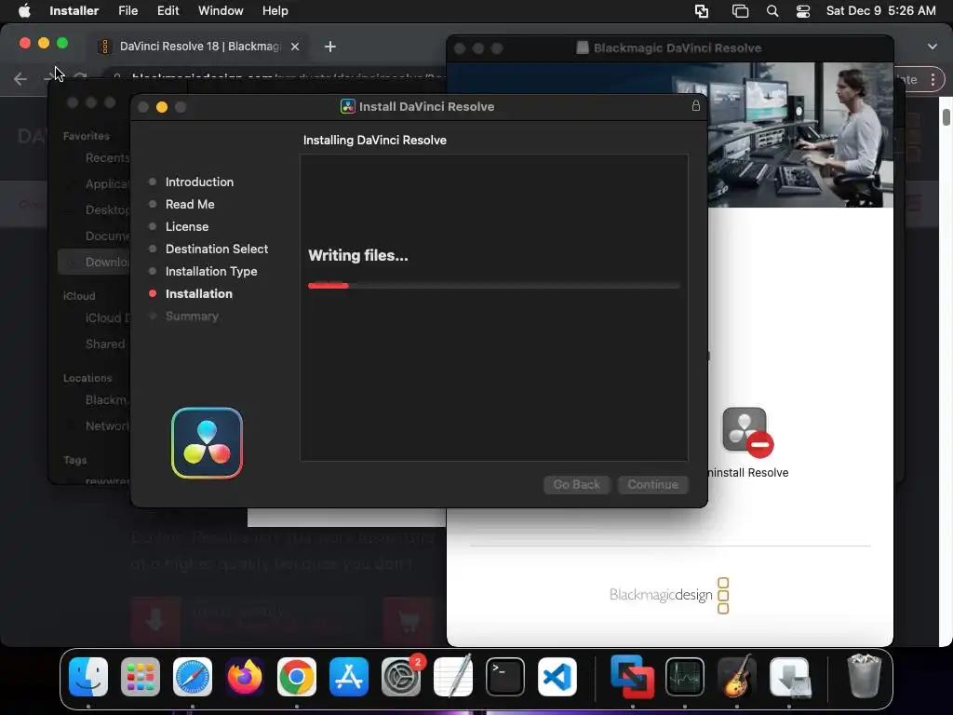Launch Safari from the dock
The height and width of the screenshot is (715, 953).
click(x=193, y=677)
